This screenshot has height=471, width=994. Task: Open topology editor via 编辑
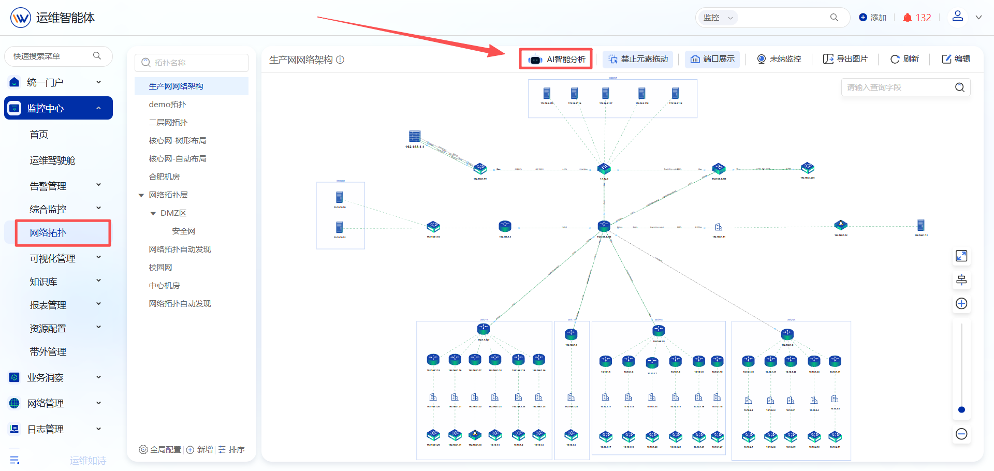(x=956, y=59)
